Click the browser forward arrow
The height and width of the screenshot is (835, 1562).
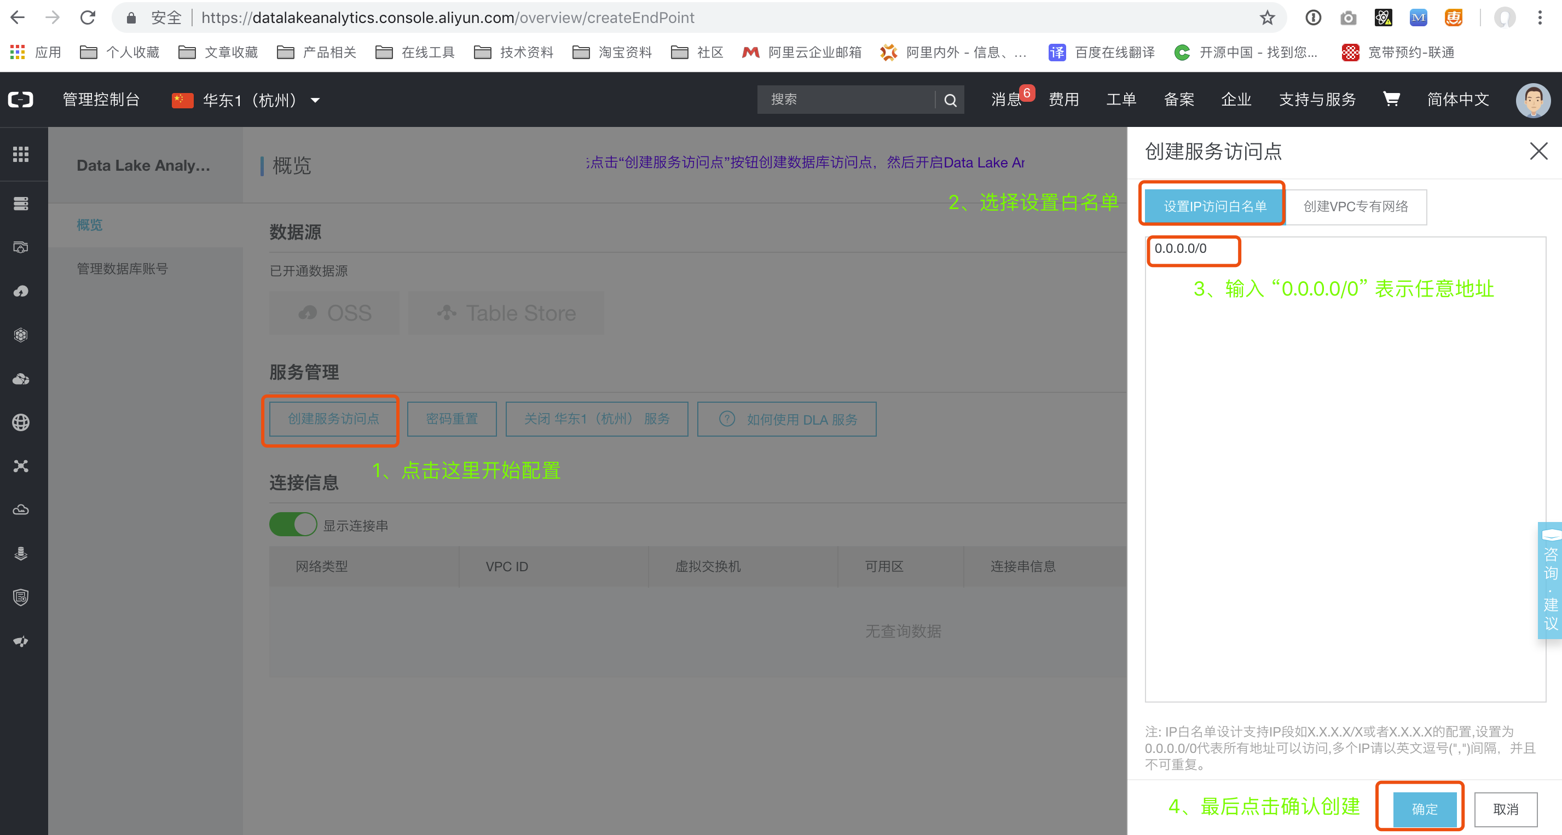(x=53, y=18)
